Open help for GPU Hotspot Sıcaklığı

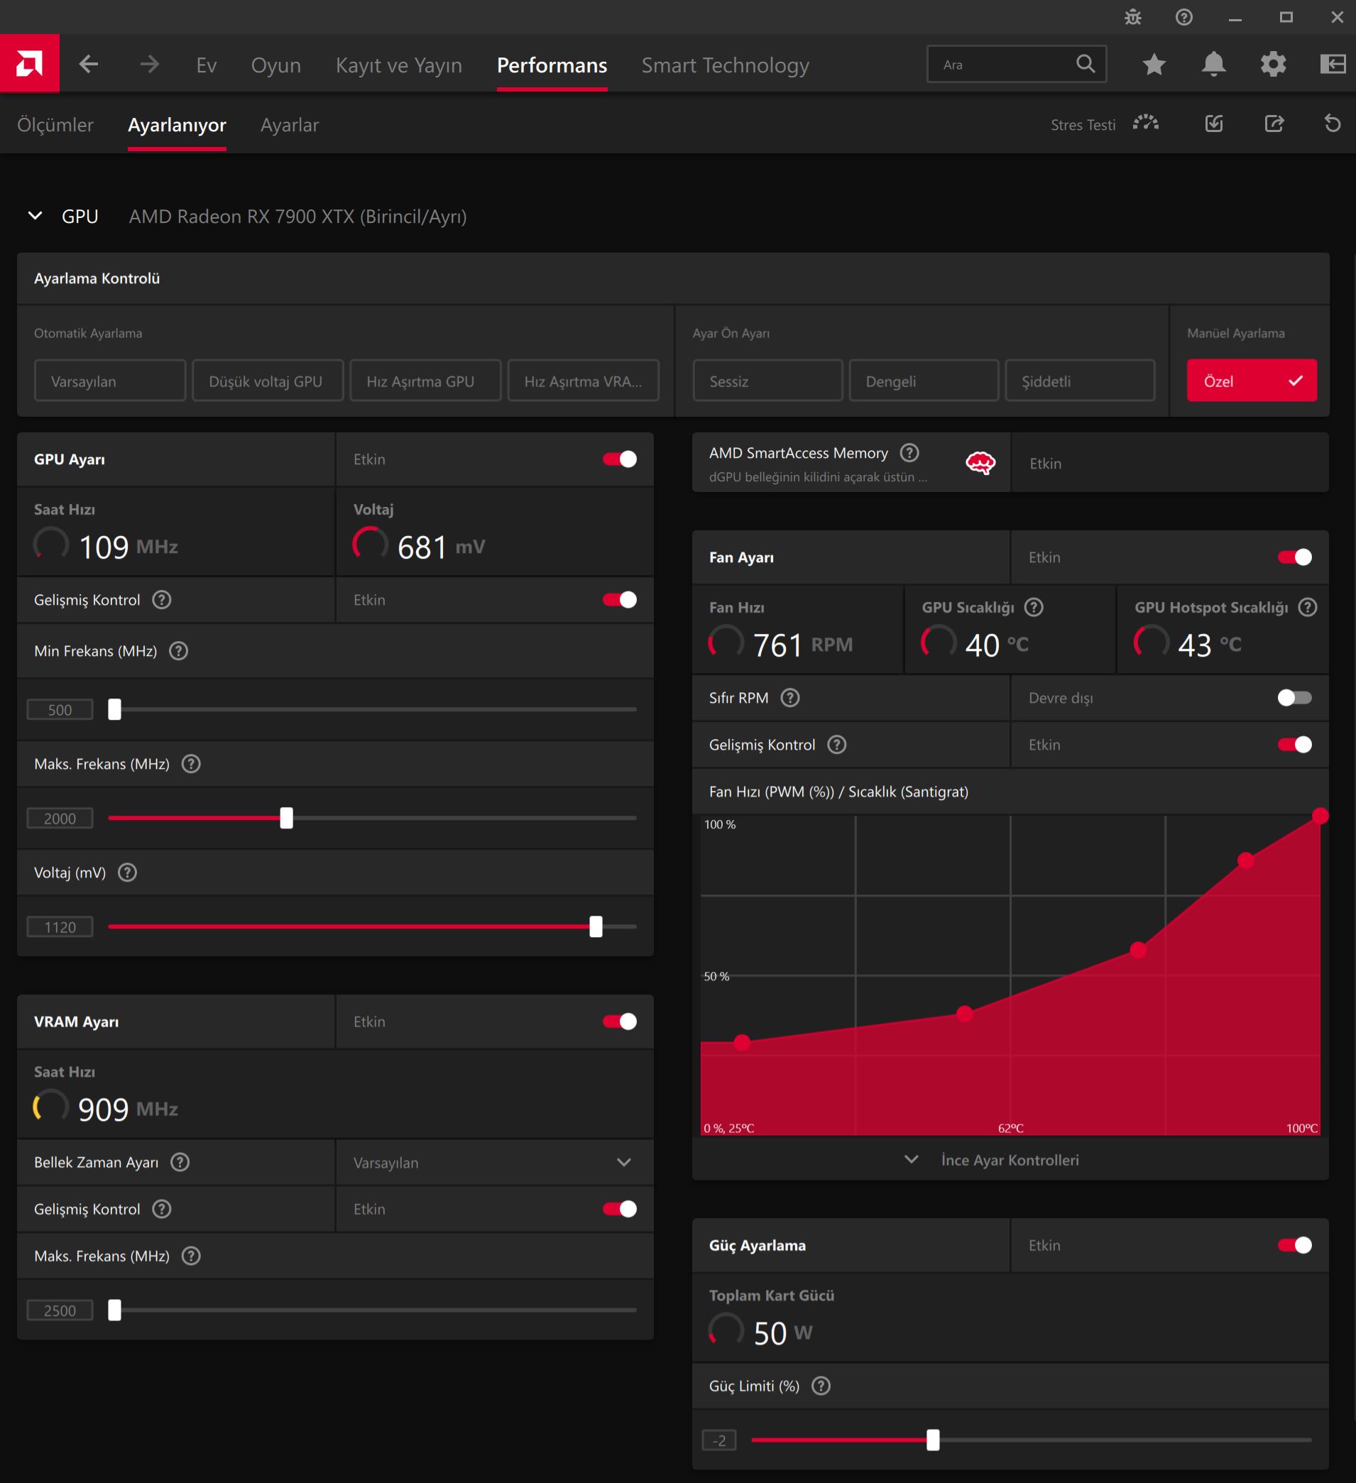coord(1308,608)
